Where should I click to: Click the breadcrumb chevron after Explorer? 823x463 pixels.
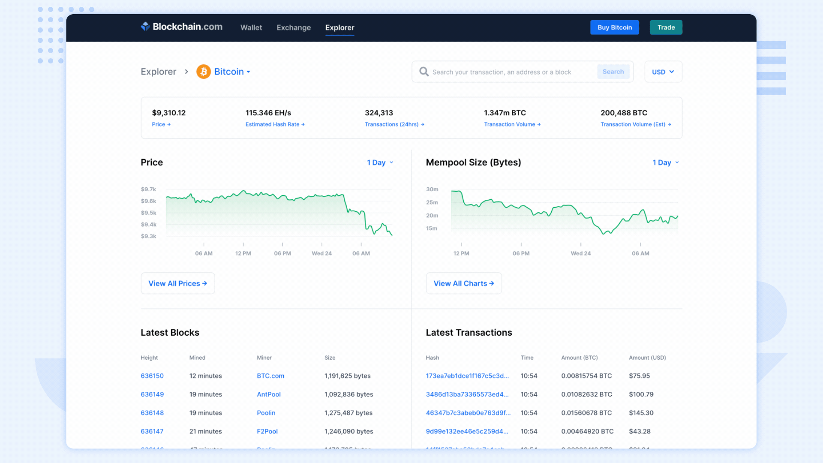point(186,72)
